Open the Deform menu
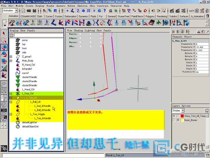The width and height of the screenshot is (210, 158). click(x=71, y=6)
